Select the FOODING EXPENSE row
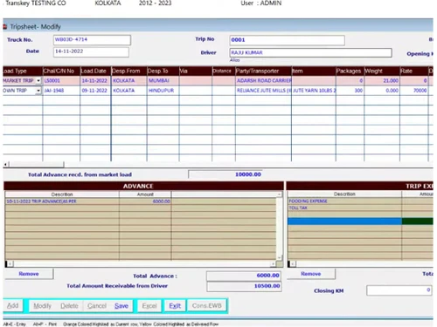 point(344,201)
